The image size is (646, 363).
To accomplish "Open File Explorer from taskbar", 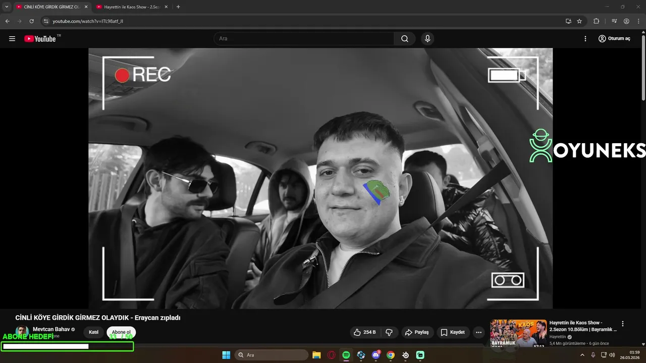I will [316, 355].
